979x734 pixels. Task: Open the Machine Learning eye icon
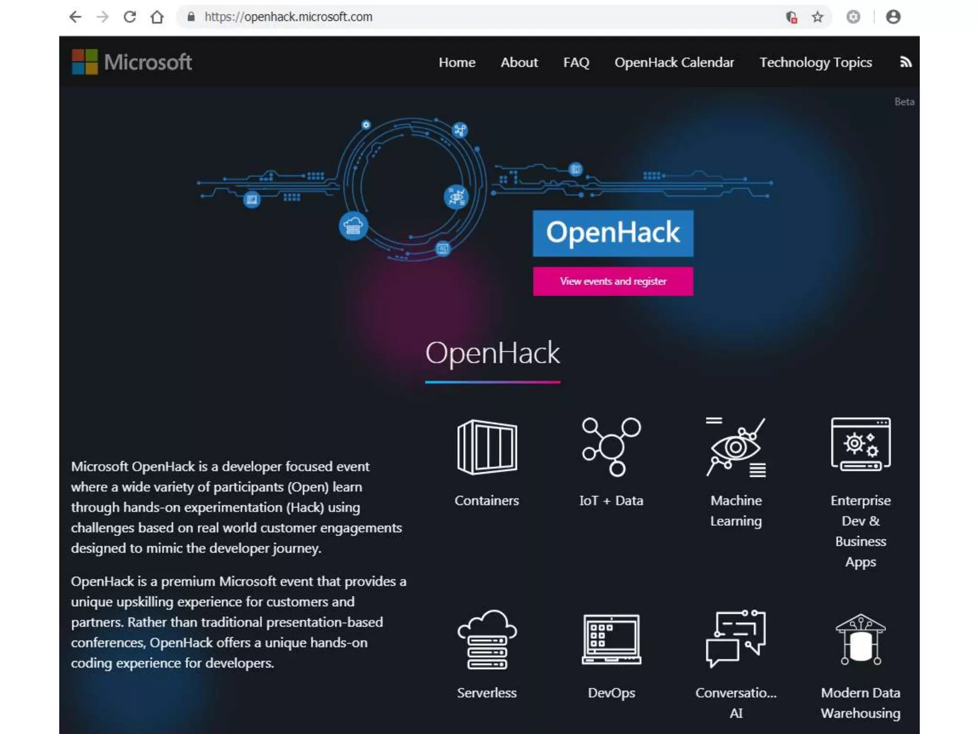tap(736, 447)
